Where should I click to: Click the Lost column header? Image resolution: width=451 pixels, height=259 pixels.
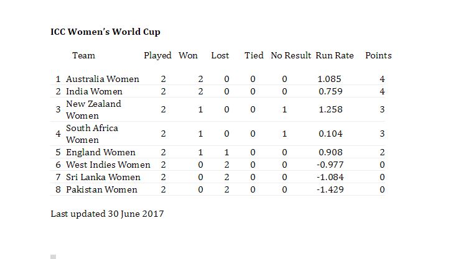220,55
